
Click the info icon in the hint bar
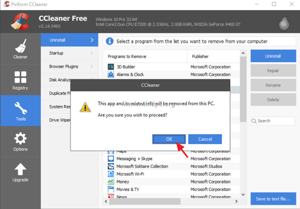click(110, 41)
